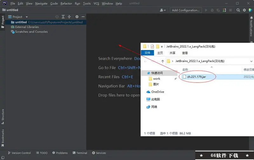Image resolution: width=254 pixels, height=160 pixels.
Task: Click the Add Configuration button
Action: pyautogui.click(x=186, y=10)
